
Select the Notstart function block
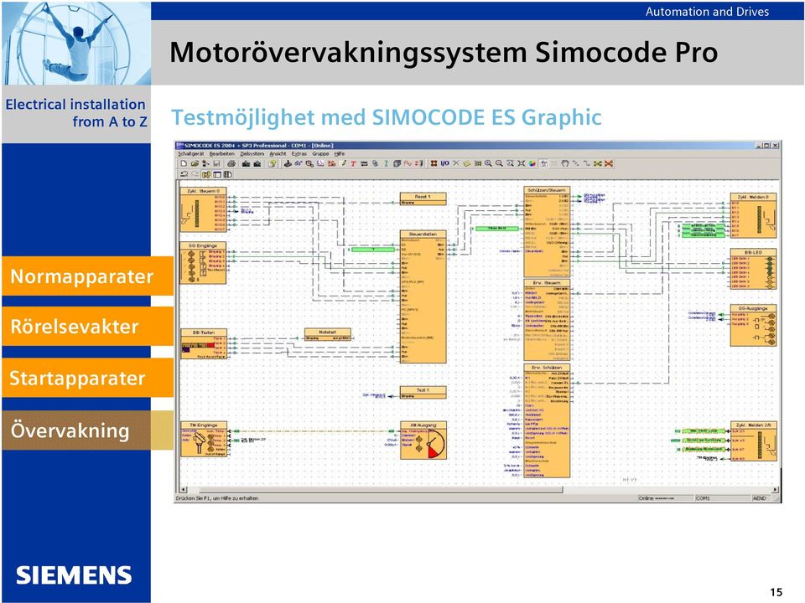pos(328,335)
